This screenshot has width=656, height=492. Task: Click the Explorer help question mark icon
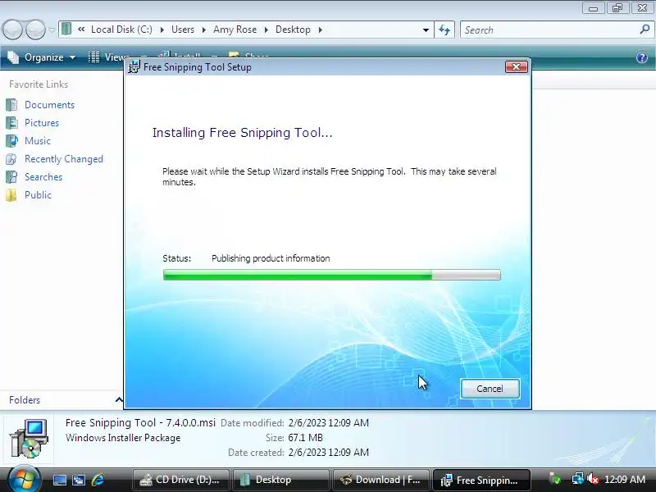(642, 57)
